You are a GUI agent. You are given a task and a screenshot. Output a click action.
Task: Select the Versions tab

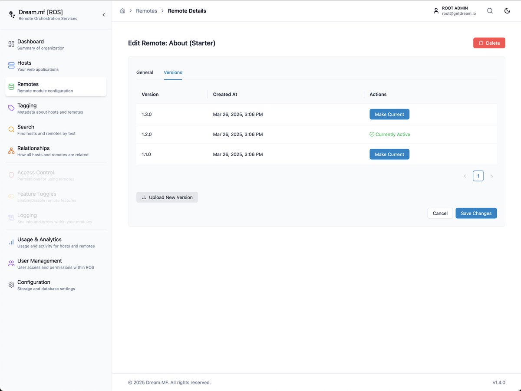coord(173,72)
